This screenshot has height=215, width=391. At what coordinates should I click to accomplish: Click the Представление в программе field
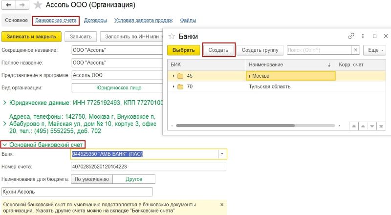tap(117, 75)
